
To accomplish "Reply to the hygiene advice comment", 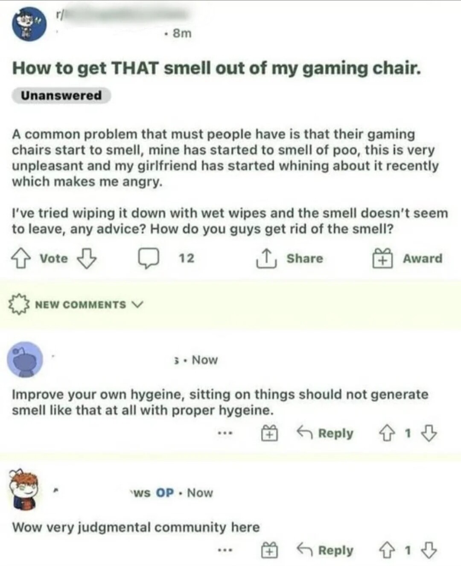I will pos(325,434).
